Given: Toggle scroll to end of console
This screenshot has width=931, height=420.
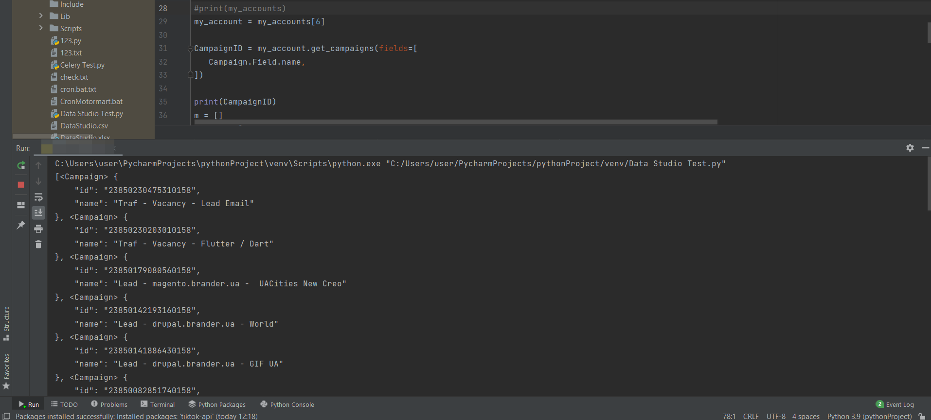Looking at the screenshot, I should coord(38,213).
